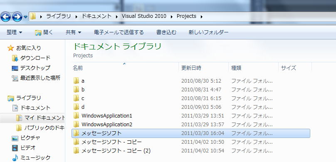This screenshot has width=336, height=162.
Task: Click the 開く toolbar button
Action: (x=44, y=32)
